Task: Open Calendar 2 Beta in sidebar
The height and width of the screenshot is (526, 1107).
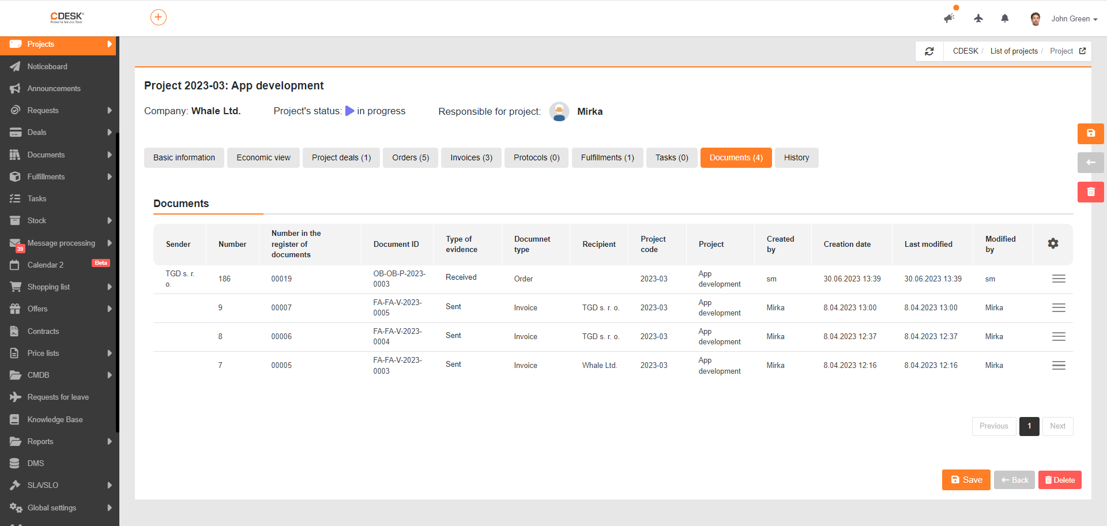Action: coord(58,265)
